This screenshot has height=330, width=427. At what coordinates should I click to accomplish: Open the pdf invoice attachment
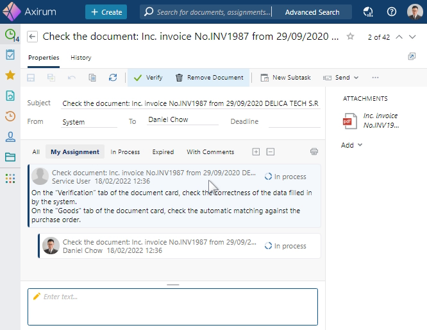[x=350, y=121]
